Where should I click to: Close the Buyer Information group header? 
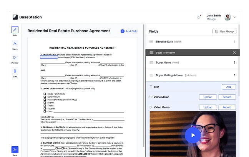234,52
